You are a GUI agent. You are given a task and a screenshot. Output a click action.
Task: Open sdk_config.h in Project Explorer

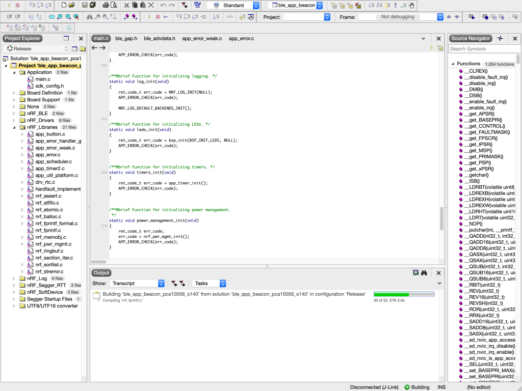(x=49, y=86)
